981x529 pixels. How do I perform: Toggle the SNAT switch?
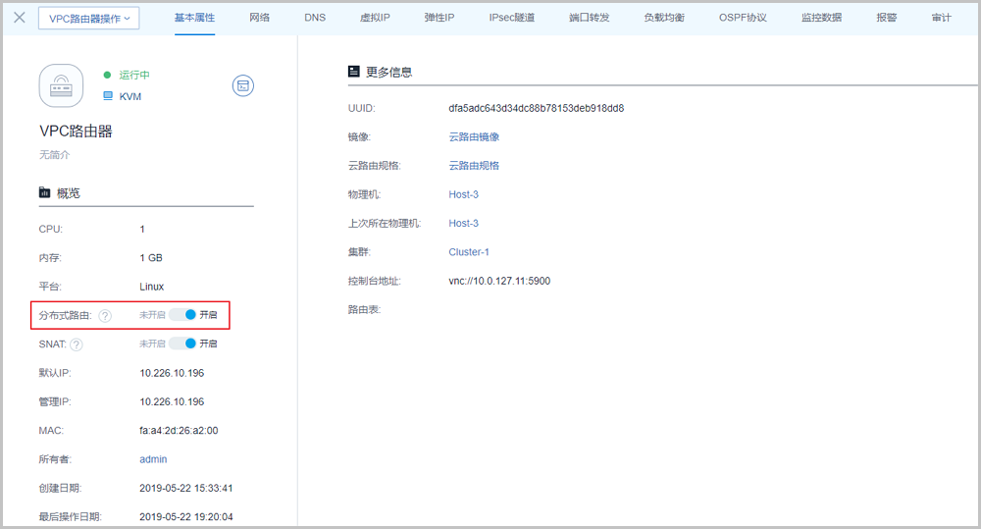pyautogui.click(x=183, y=344)
